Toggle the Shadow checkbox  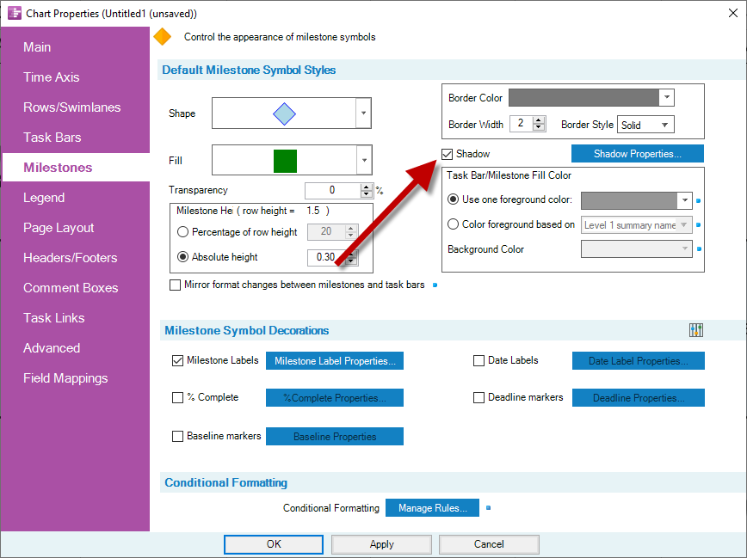pyautogui.click(x=447, y=154)
